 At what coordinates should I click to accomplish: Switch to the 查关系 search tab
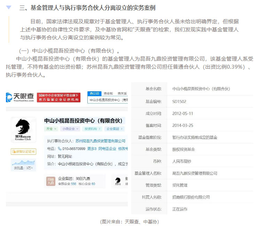pos(122,93)
